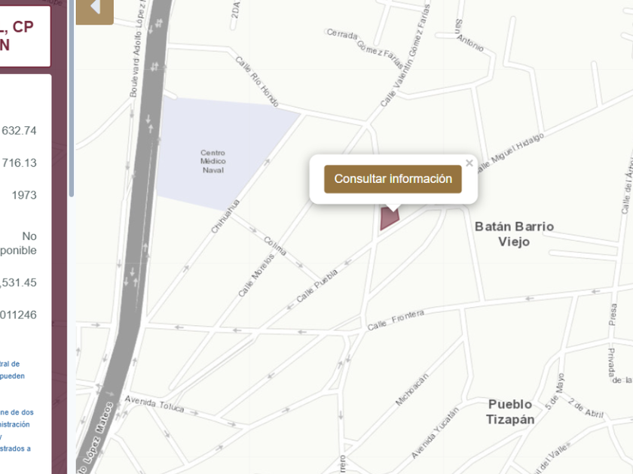Click the Colima street label
Viewport: 633px width, 474px height.
pos(275,246)
